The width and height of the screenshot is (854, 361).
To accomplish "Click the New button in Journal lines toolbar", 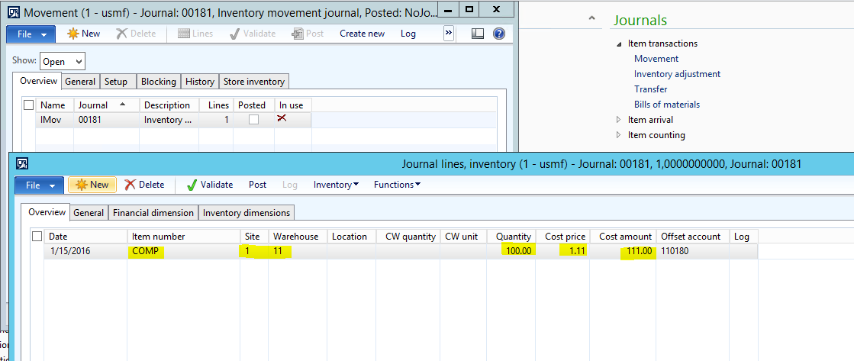I will pos(92,185).
